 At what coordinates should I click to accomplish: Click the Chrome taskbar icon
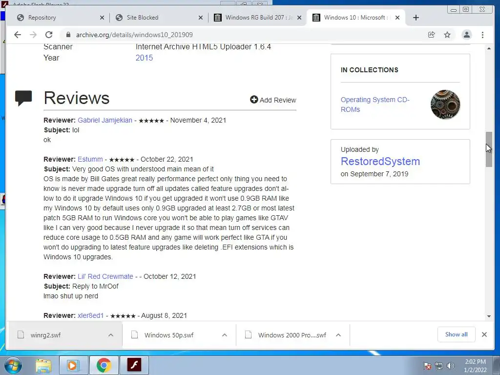coord(104,365)
